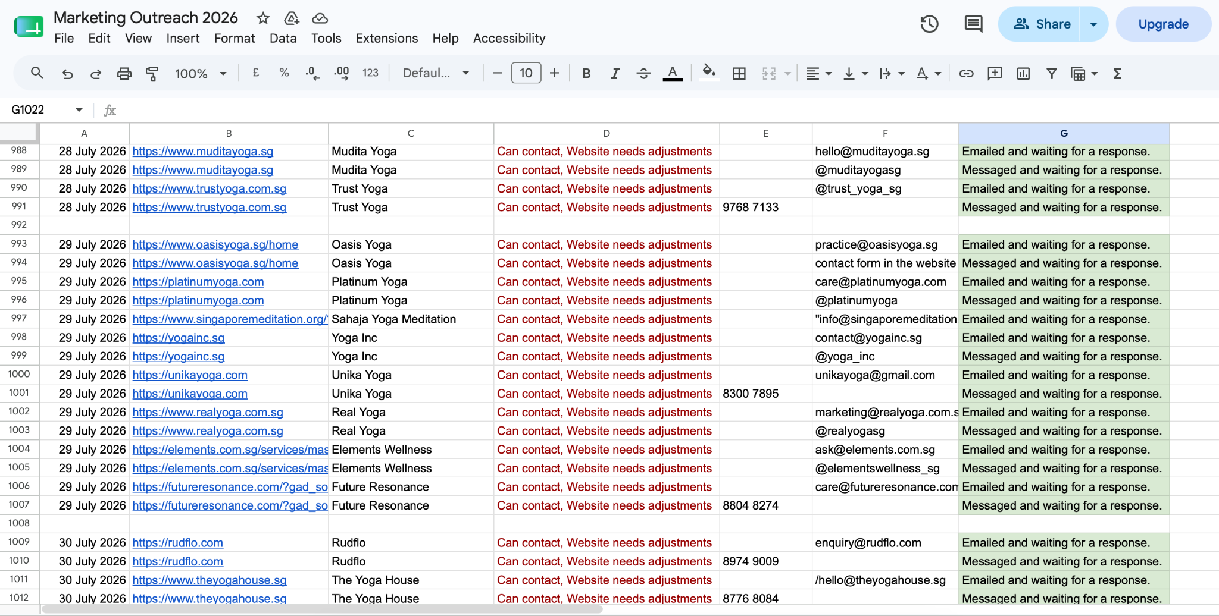
Task: Select column G header
Action: click(x=1064, y=133)
